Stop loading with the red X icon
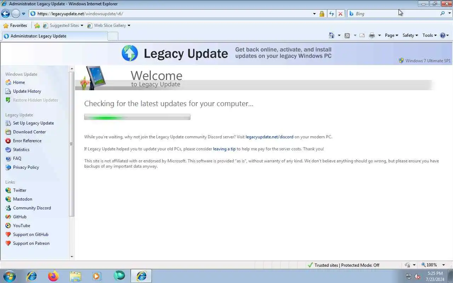Image resolution: width=453 pixels, height=283 pixels. (340, 14)
